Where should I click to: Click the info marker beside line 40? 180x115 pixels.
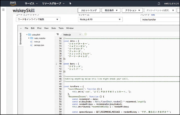pos(56,64)
